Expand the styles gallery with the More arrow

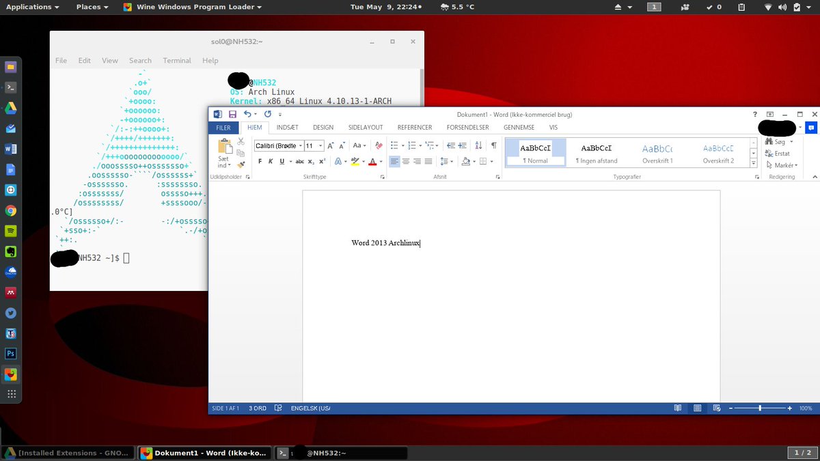tap(754, 163)
